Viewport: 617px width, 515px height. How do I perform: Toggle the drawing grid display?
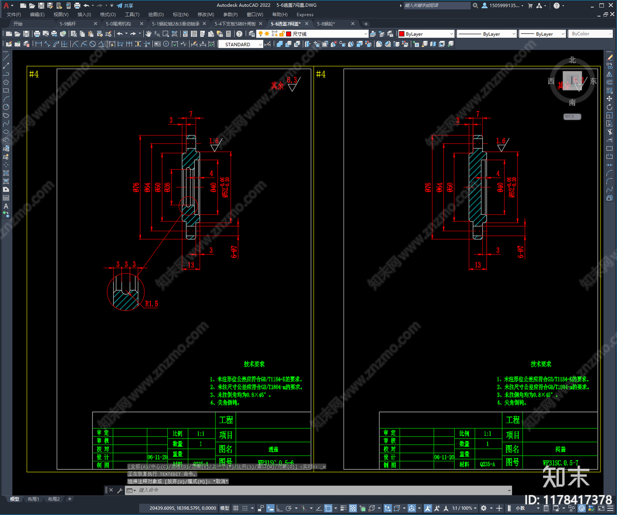point(236,508)
